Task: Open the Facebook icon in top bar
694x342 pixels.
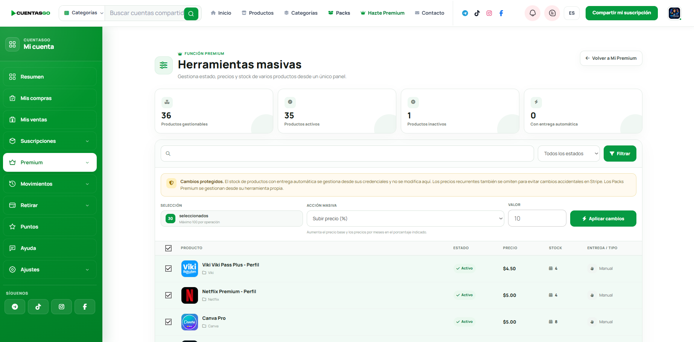Action: (501, 13)
